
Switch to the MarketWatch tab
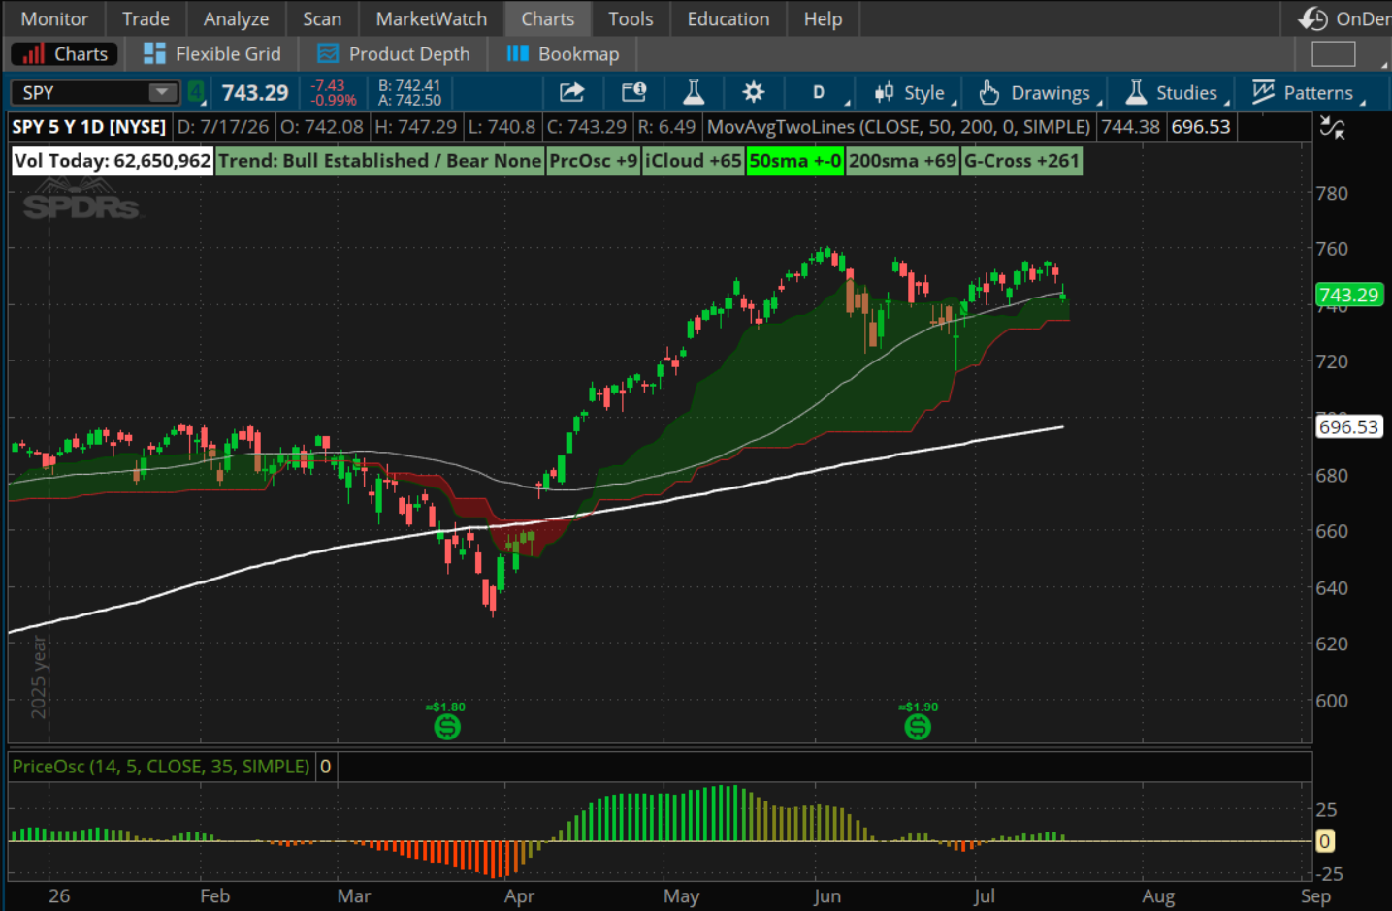tap(432, 18)
